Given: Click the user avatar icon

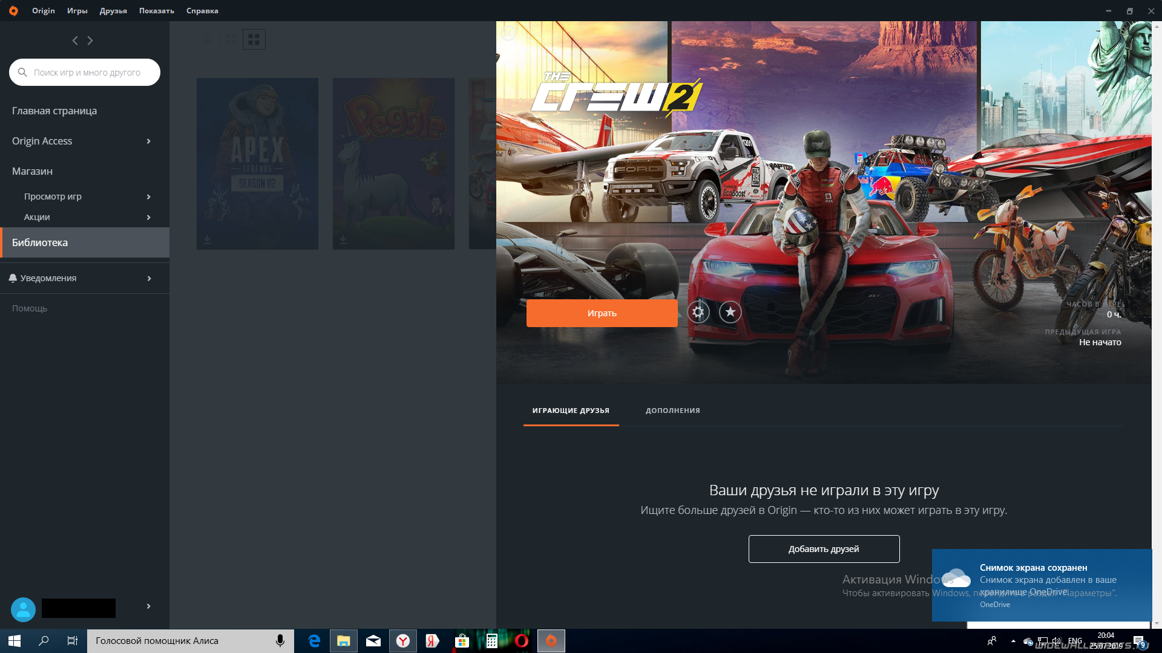Looking at the screenshot, I should point(24,609).
